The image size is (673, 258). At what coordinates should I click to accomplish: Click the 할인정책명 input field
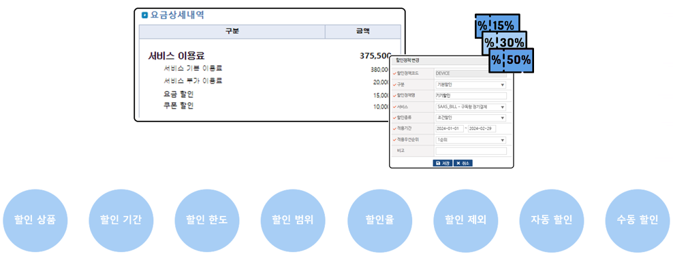click(471, 96)
